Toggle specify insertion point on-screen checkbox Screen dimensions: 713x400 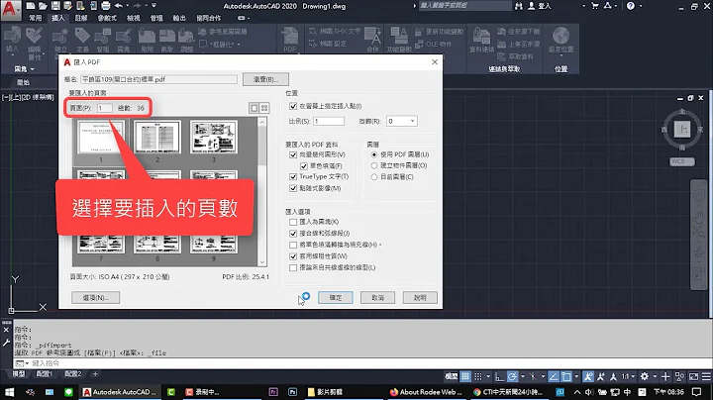point(293,106)
